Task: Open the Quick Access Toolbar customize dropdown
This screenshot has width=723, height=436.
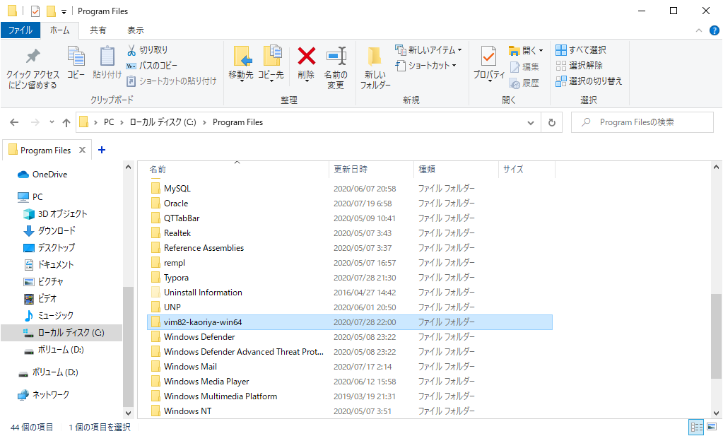Action: click(x=64, y=11)
